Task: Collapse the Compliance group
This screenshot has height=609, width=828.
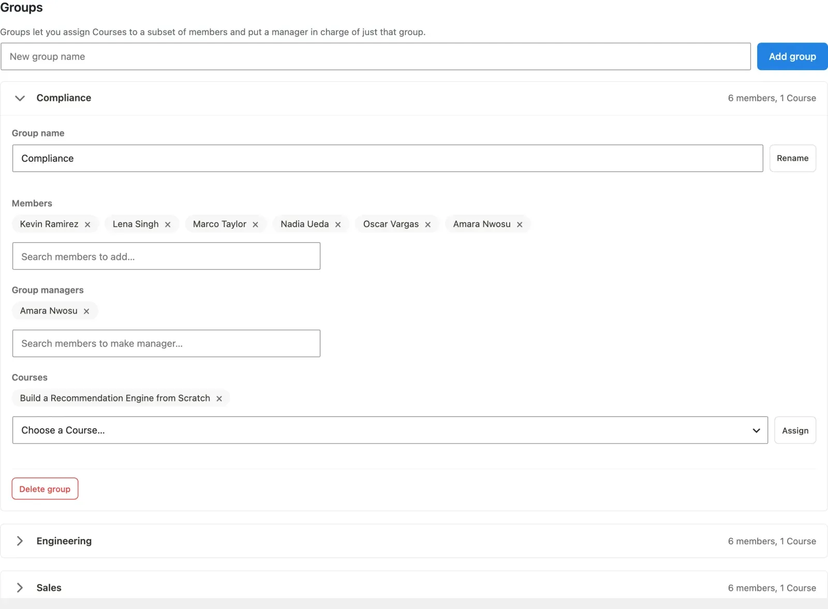Action: tap(20, 98)
